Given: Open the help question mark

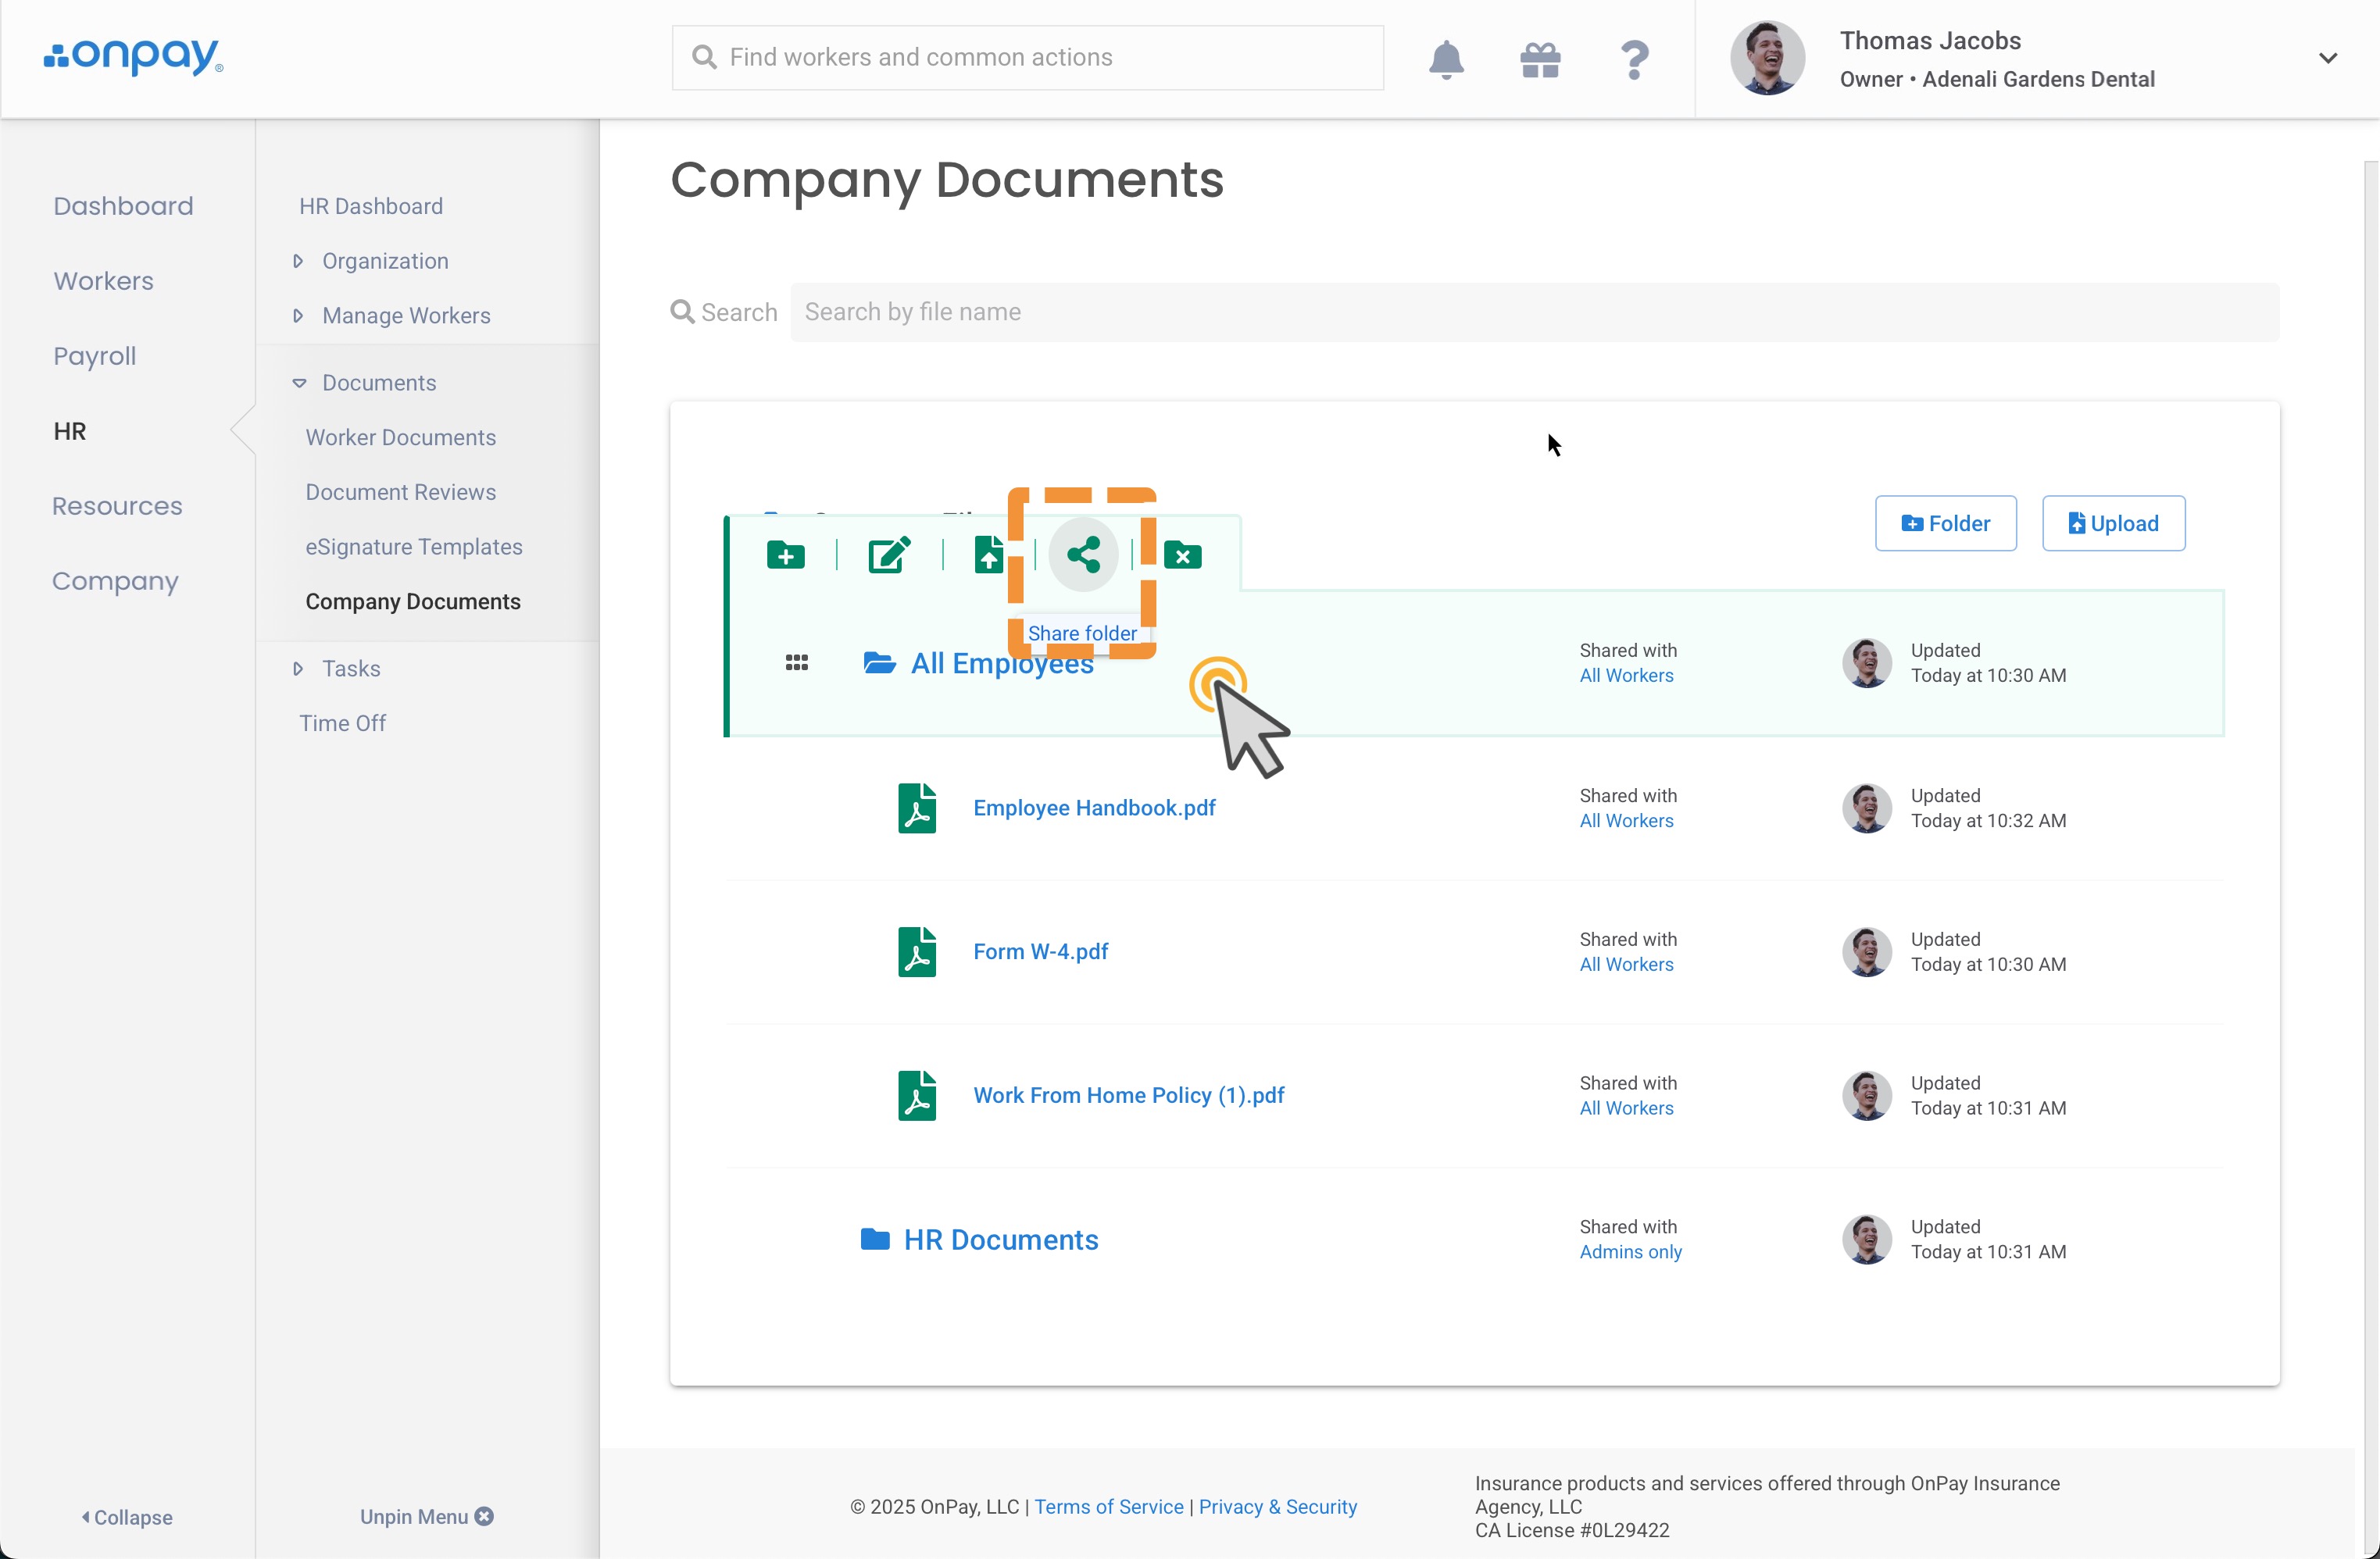Looking at the screenshot, I should [x=1634, y=60].
